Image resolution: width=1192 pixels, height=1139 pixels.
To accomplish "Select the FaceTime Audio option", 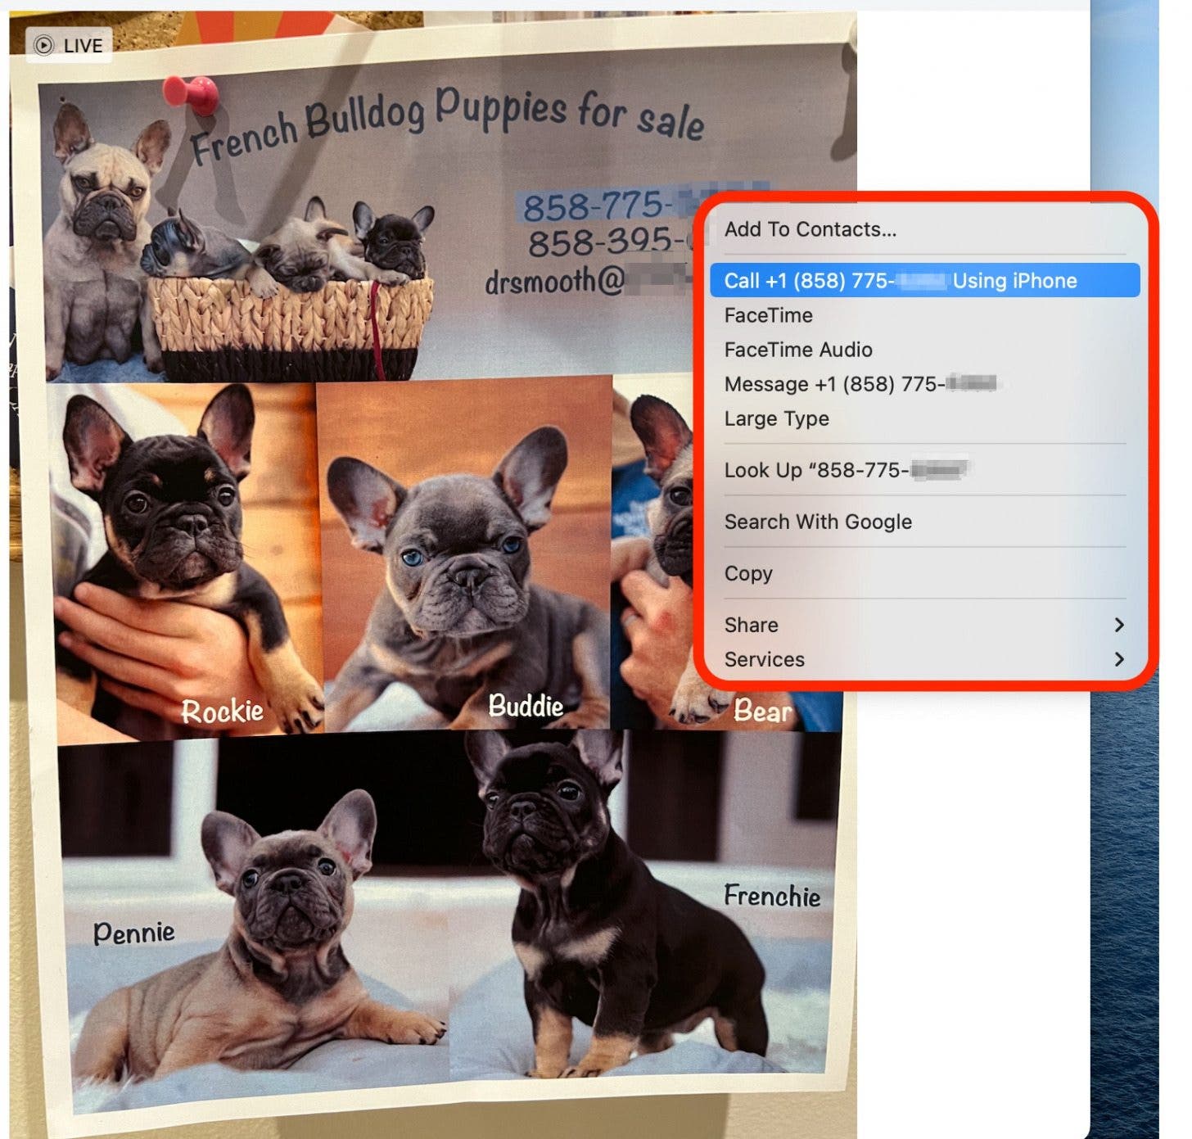I will (x=798, y=350).
